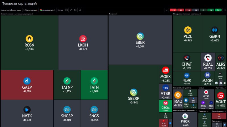Click the CHMF Severstal logo
Viewport: 227px width, 127px height.
coord(187,58)
